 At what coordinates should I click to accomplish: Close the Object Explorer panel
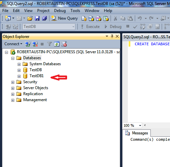(117, 36)
